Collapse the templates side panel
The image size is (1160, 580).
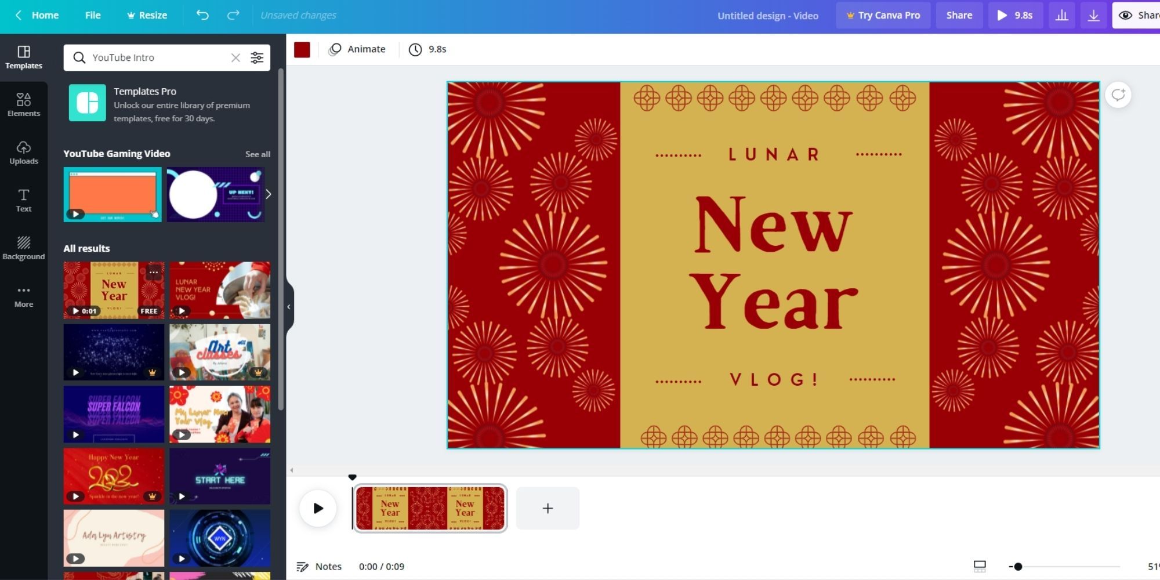pos(288,306)
